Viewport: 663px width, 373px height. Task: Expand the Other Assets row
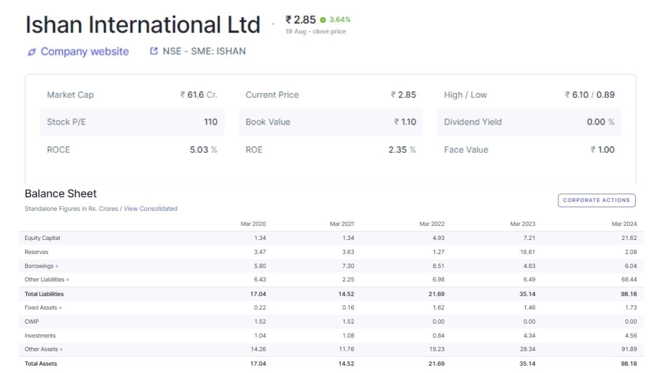(61, 350)
